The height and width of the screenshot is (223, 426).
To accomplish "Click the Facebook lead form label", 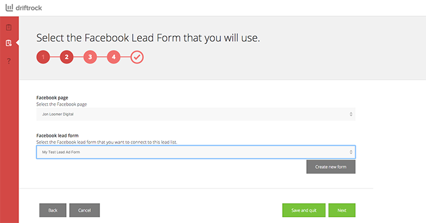I will click(x=57, y=135).
